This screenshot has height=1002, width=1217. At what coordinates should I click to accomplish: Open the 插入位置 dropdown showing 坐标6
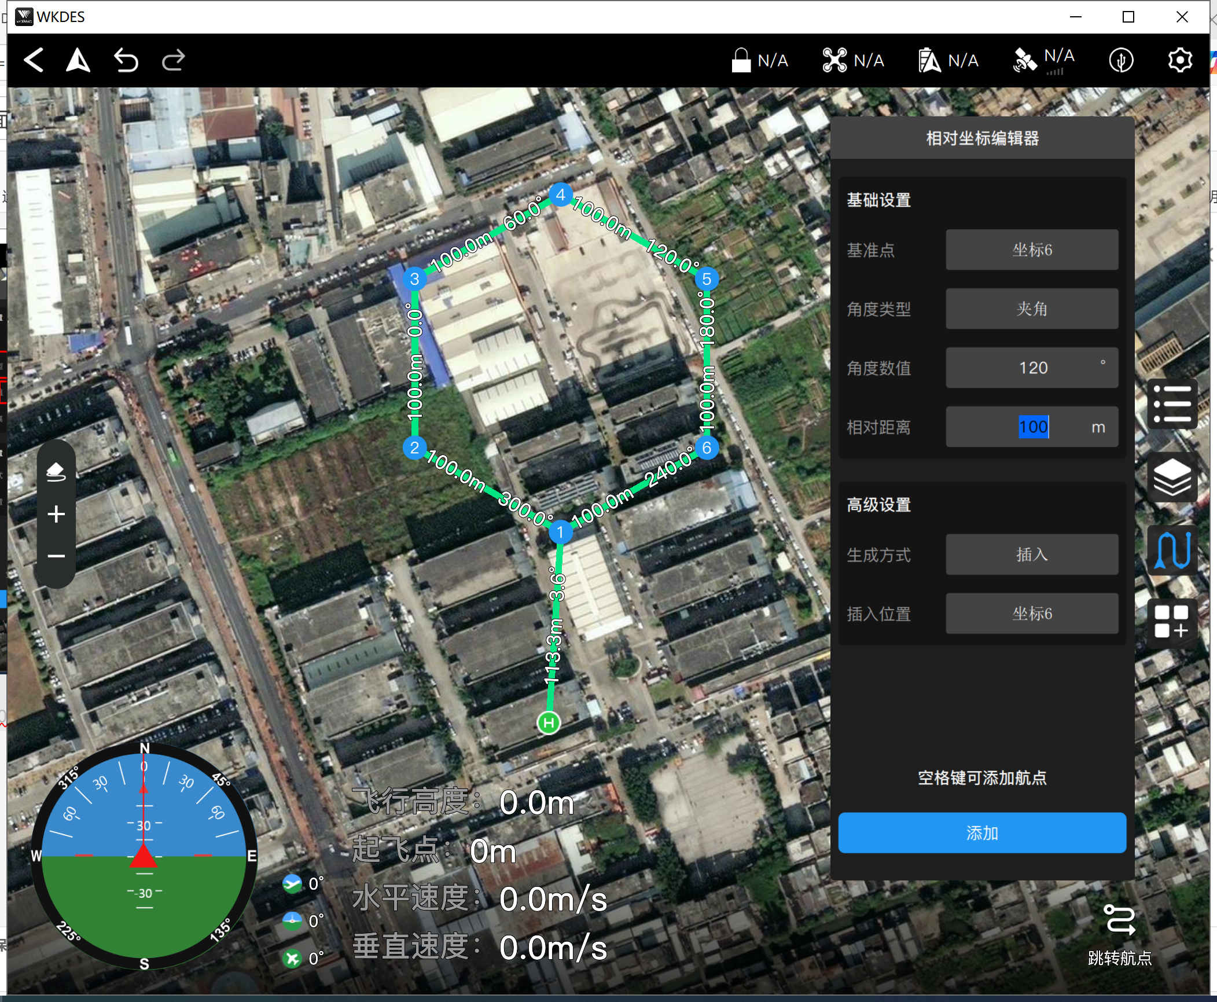click(x=1031, y=614)
